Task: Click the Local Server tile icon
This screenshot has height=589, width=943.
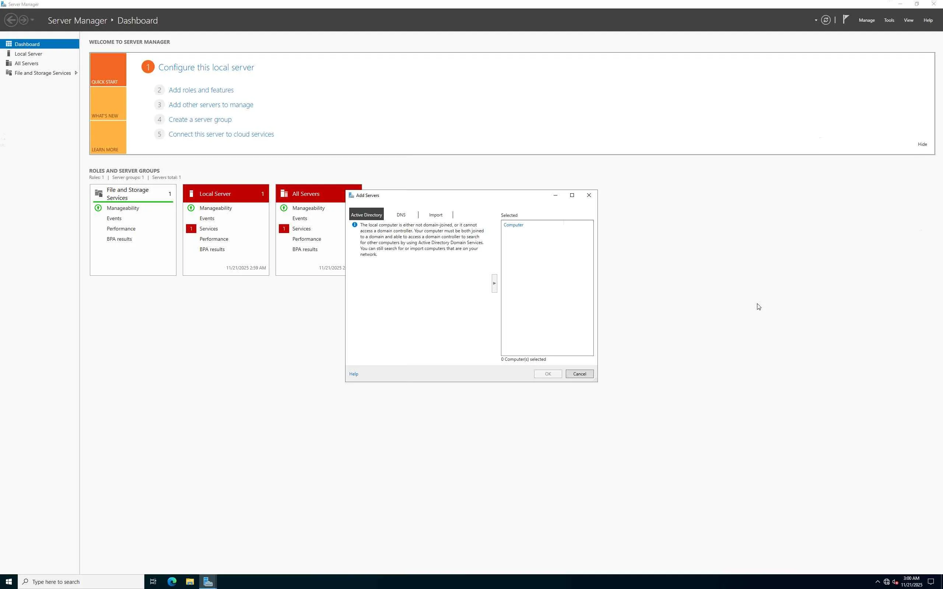Action: click(191, 194)
